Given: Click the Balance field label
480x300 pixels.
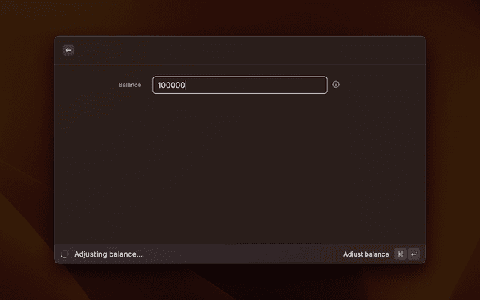Looking at the screenshot, I should tap(130, 85).
